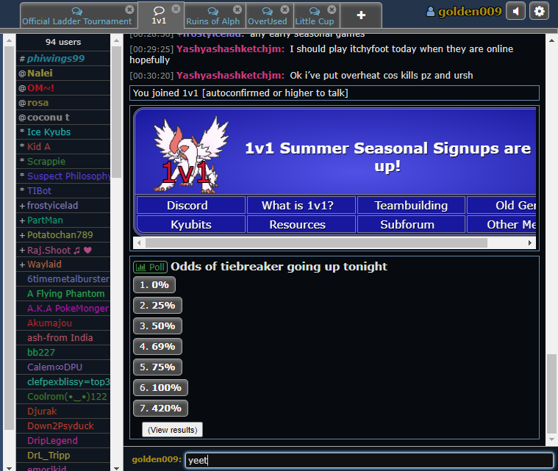Toggle sound with the speaker icon
This screenshot has height=471, width=558.
[x=515, y=11]
